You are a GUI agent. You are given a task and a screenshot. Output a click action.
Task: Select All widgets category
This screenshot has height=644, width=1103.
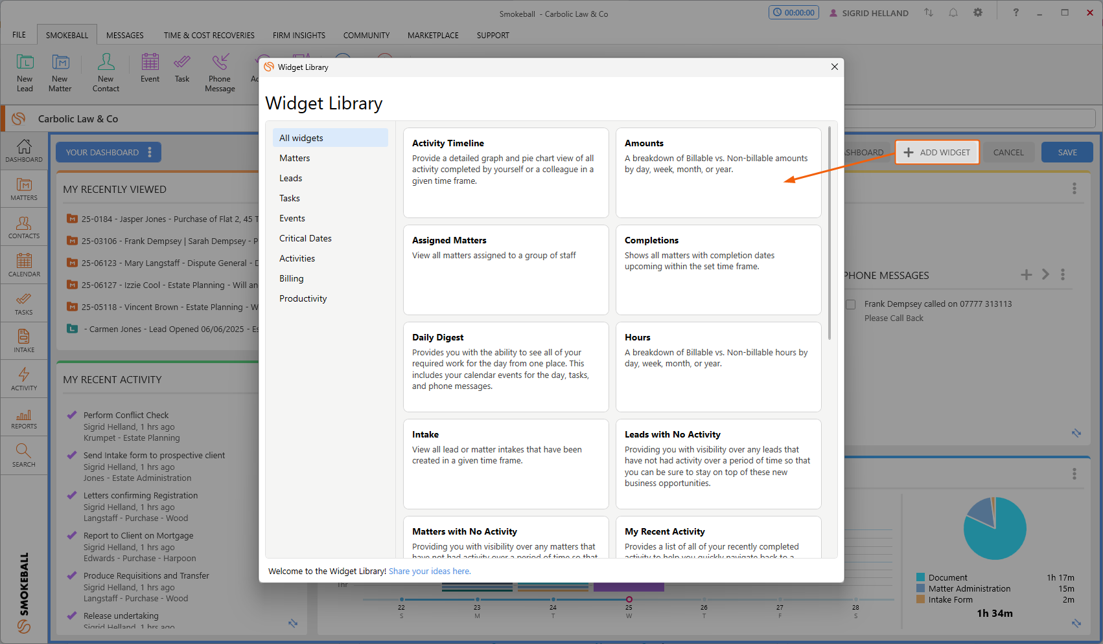[x=331, y=138]
